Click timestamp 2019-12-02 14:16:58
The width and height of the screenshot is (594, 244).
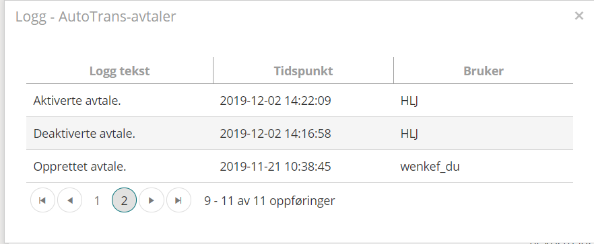coord(275,134)
